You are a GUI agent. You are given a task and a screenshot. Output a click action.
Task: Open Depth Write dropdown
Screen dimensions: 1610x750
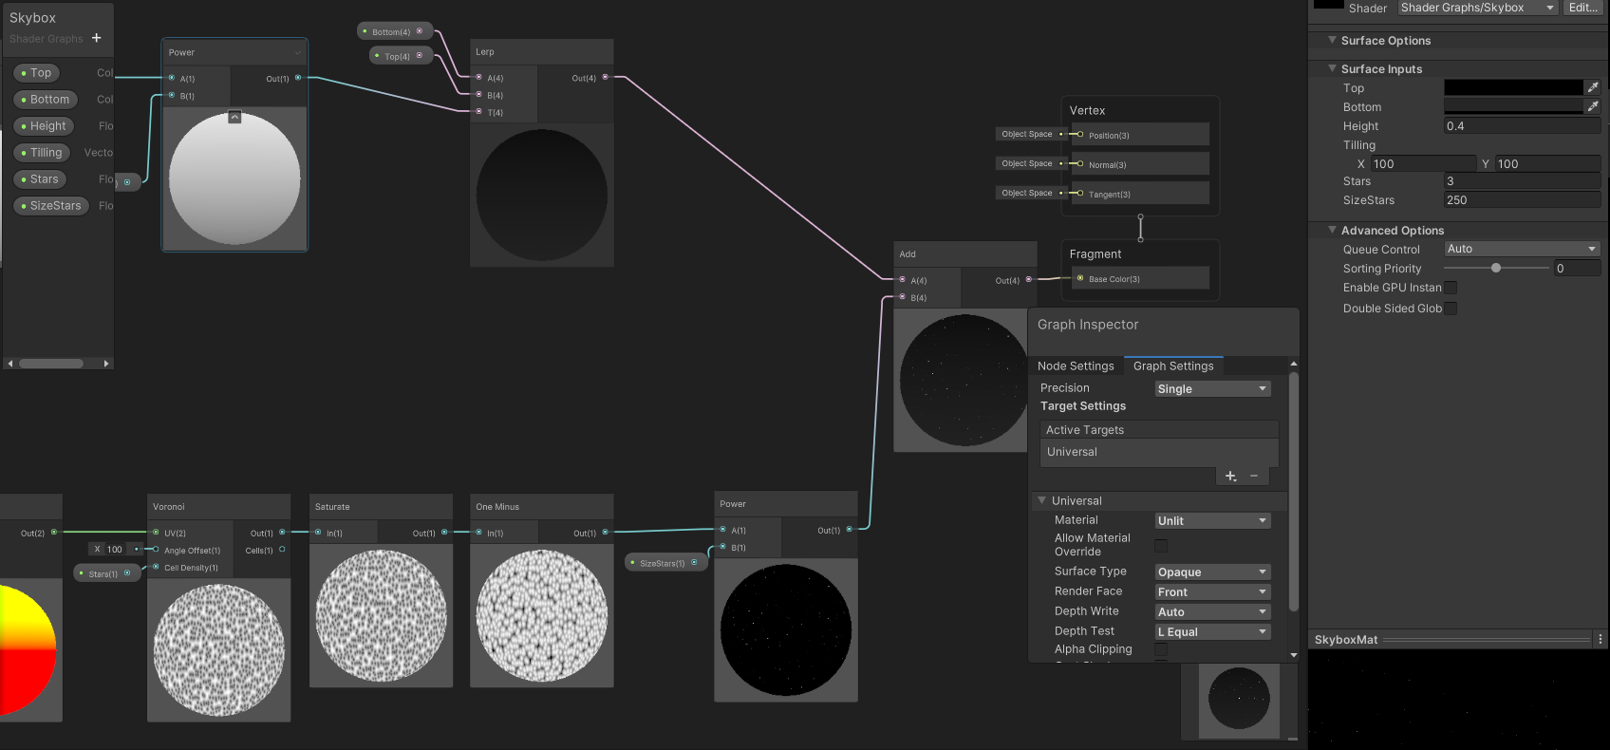tap(1212, 612)
